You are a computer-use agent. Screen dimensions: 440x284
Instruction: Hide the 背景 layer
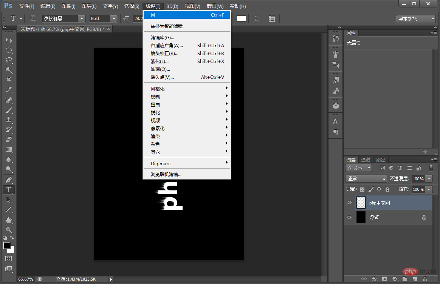[x=349, y=217]
